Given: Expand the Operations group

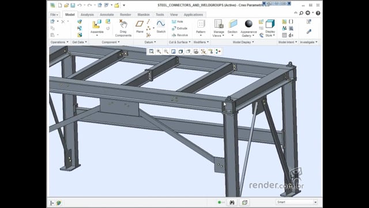Looking at the screenshot, I should 59,42.
